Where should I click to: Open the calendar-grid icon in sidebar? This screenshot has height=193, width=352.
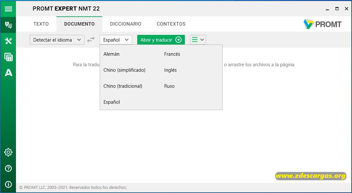click(x=9, y=57)
